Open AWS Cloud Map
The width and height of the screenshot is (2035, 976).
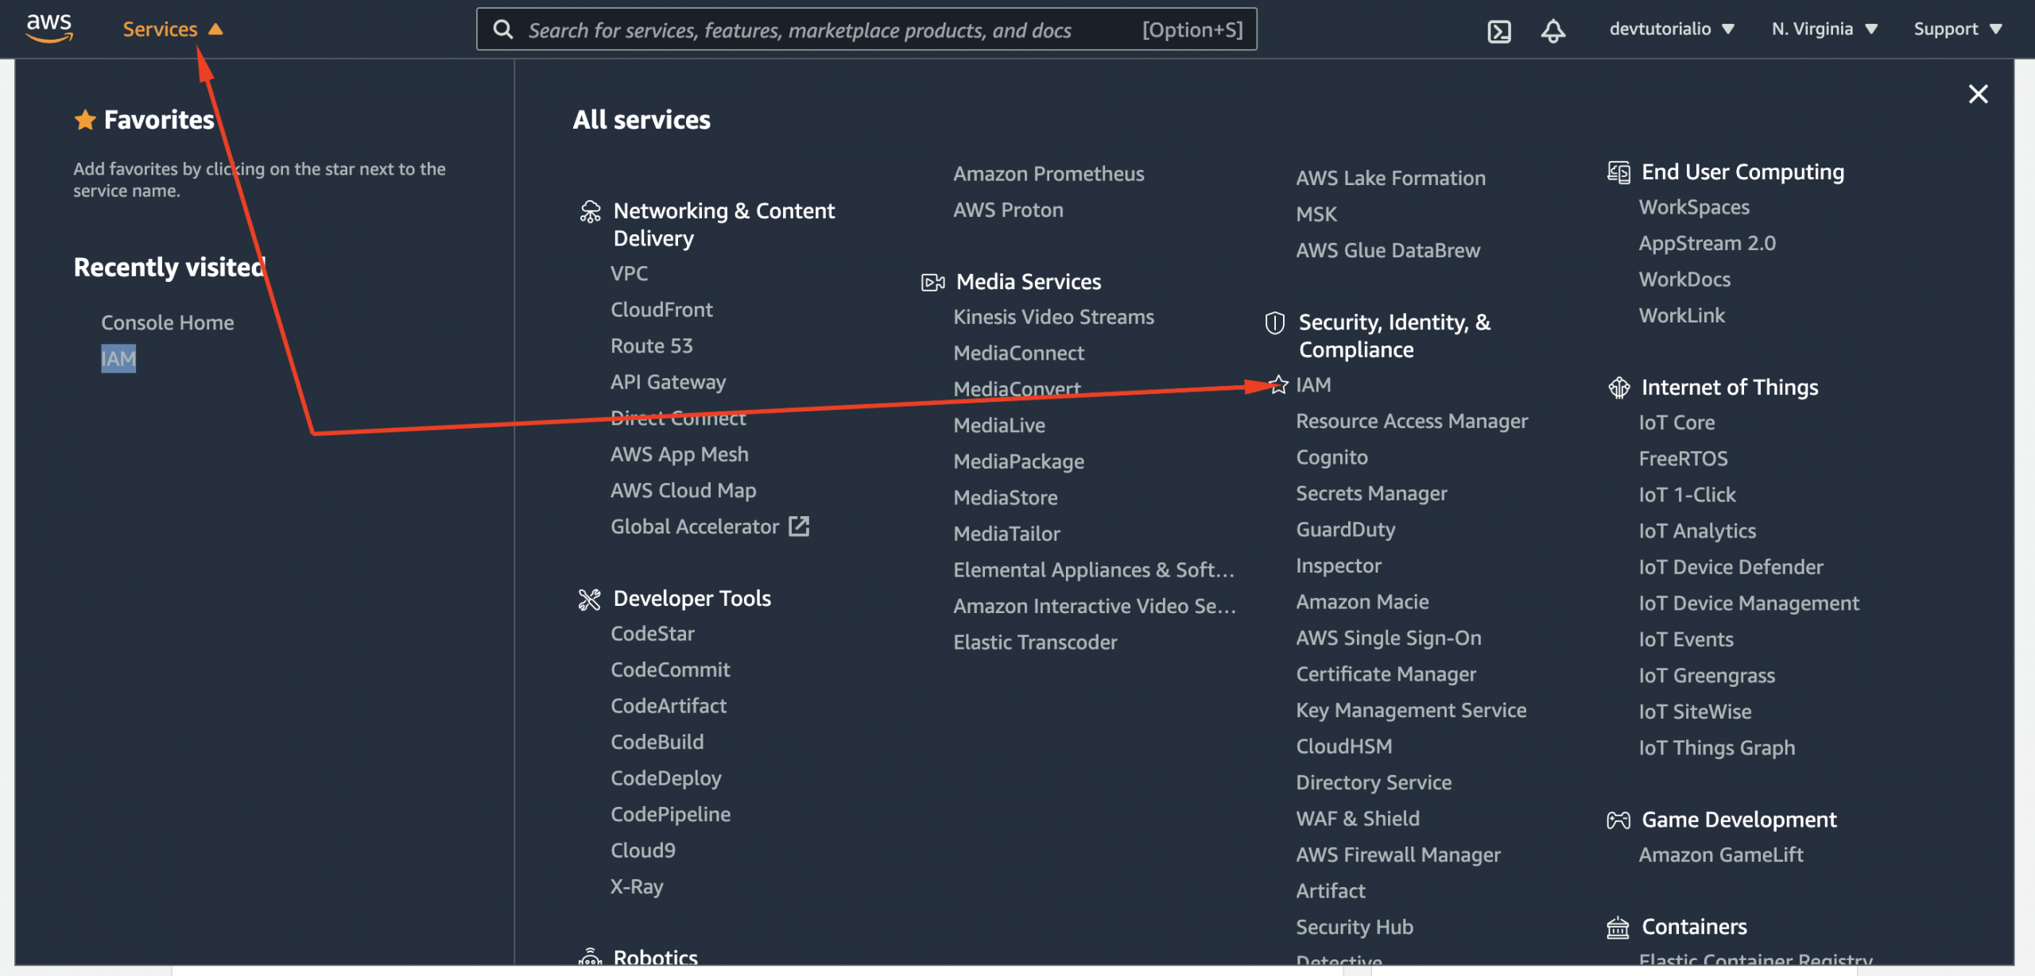tap(683, 490)
